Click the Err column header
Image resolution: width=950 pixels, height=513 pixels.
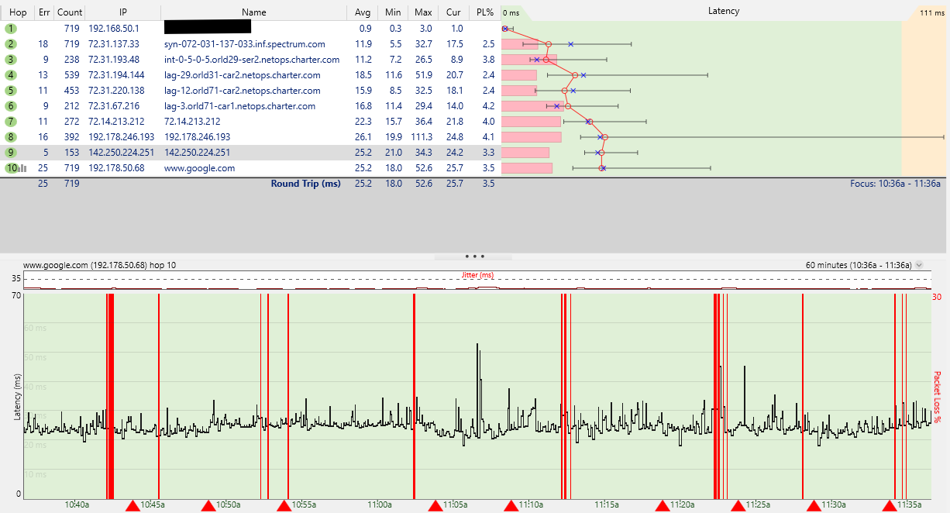pos(43,12)
